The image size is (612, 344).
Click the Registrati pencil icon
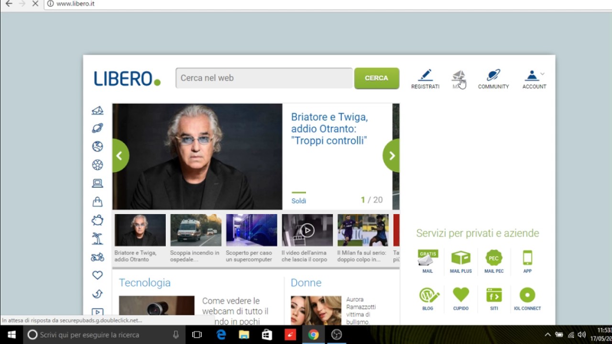(425, 75)
